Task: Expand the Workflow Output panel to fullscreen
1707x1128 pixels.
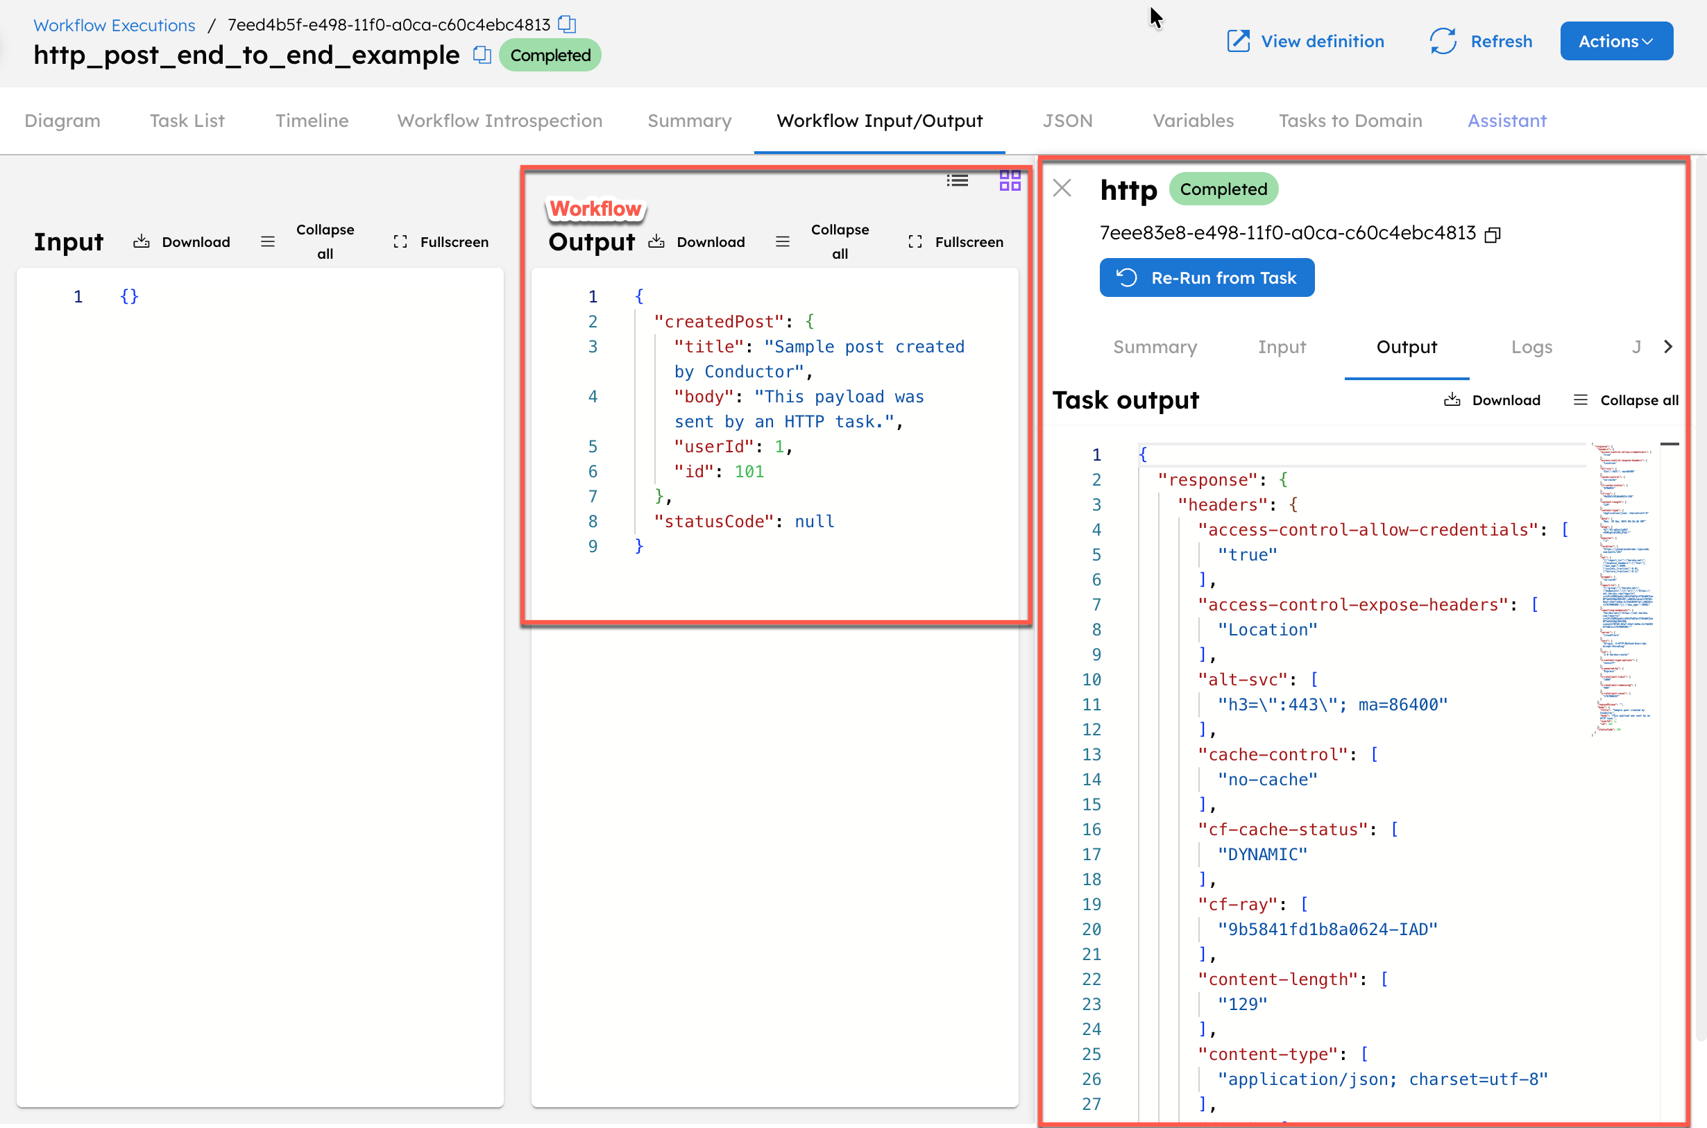Action: [956, 241]
